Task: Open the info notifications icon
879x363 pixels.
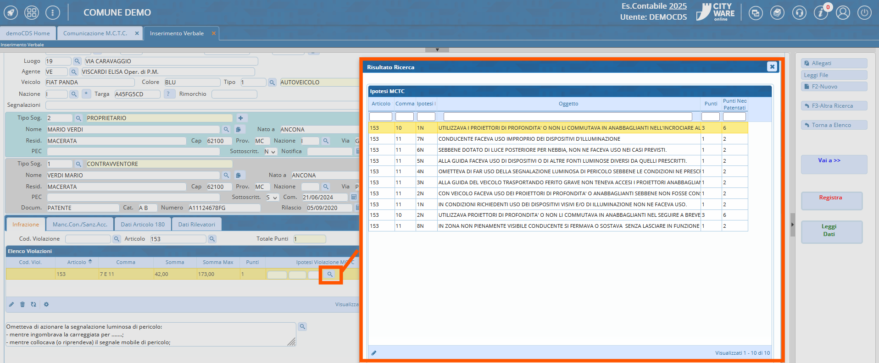Action: tap(821, 12)
